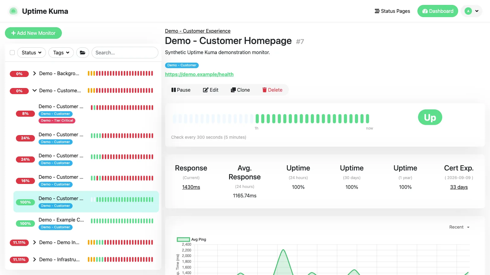Viewport: 490px width, 275px height.
Task: Open the https://demo.example/health link
Action: coord(199,74)
